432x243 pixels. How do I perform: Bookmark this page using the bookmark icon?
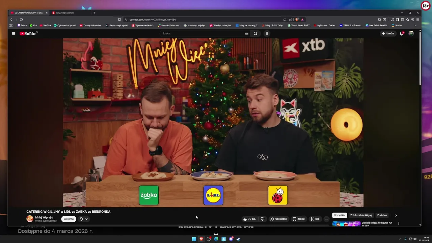tap(119, 20)
